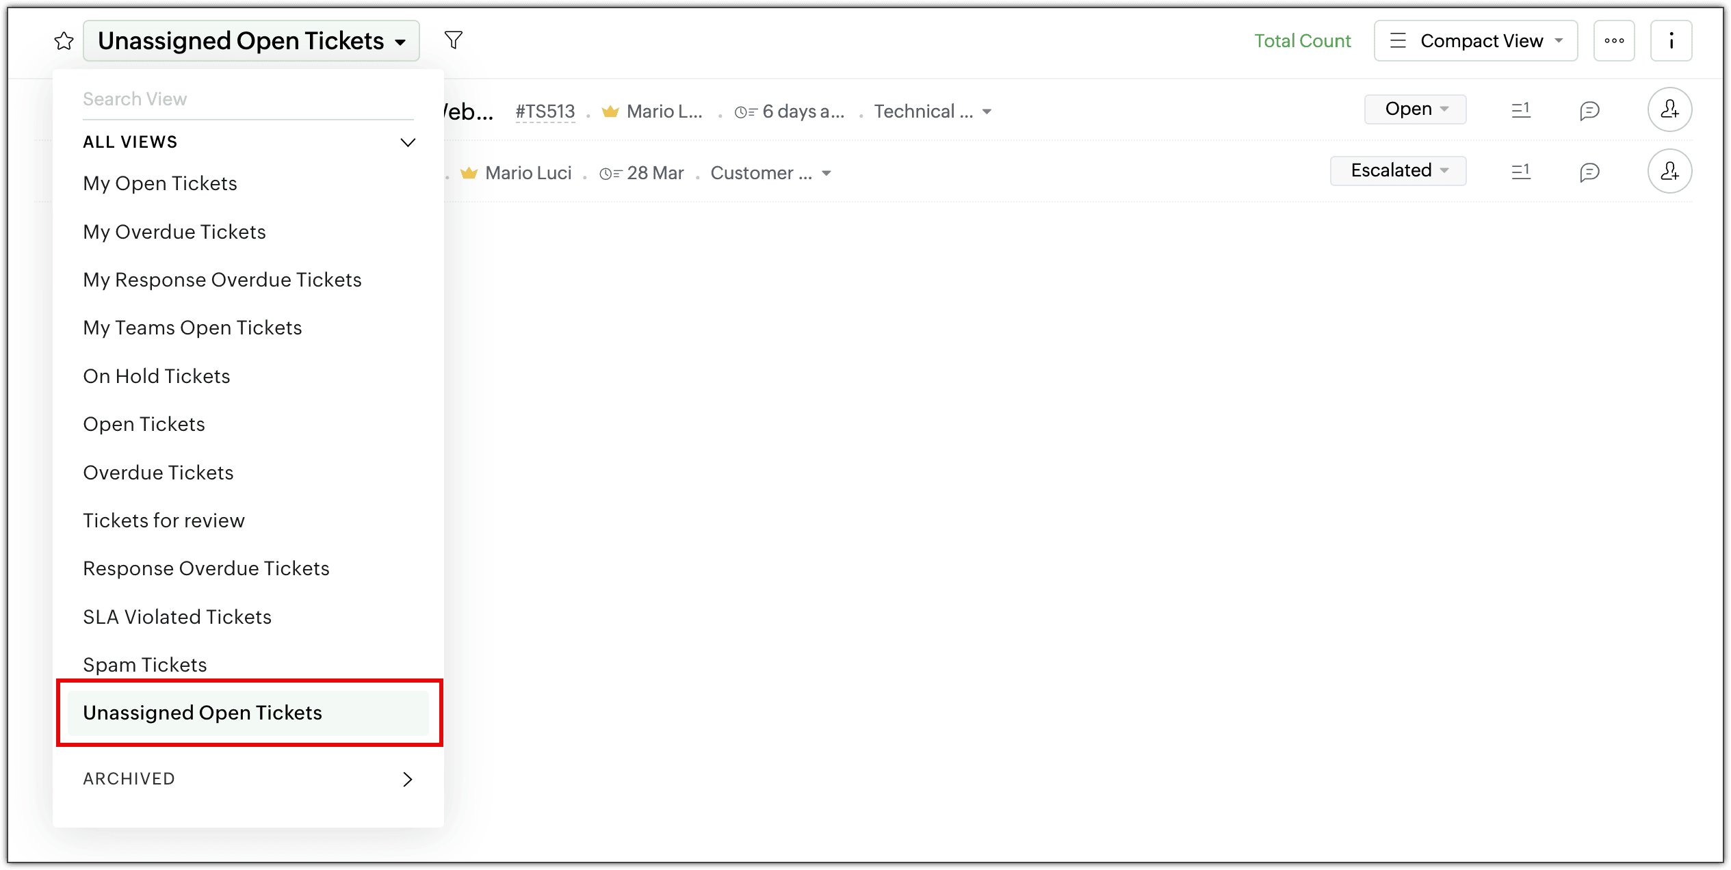
Task: Open the Technical department dropdown arrow
Action: click(986, 112)
